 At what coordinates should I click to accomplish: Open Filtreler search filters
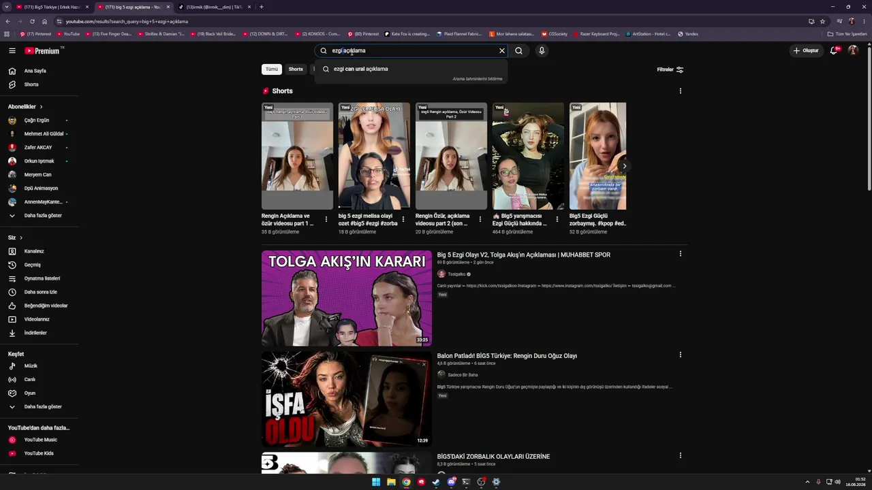tap(670, 69)
